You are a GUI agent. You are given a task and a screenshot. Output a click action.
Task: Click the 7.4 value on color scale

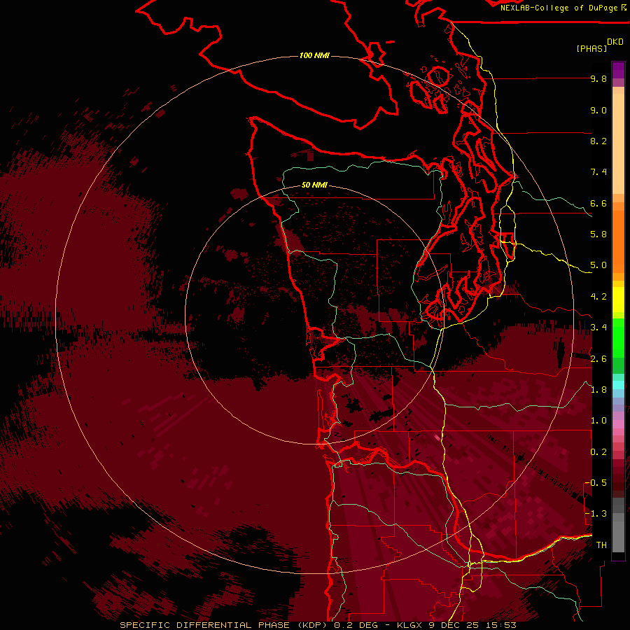tap(598, 172)
